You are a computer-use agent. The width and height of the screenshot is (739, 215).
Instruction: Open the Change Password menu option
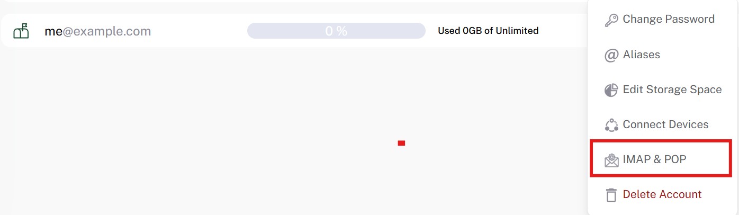[668, 20]
